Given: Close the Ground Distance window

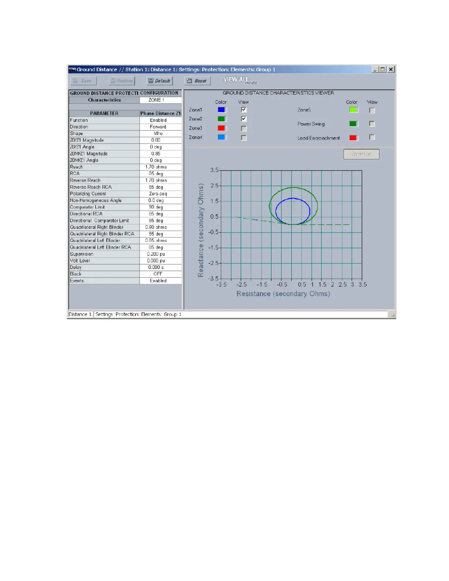Looking at the screenshot, I should pos(391,69).
